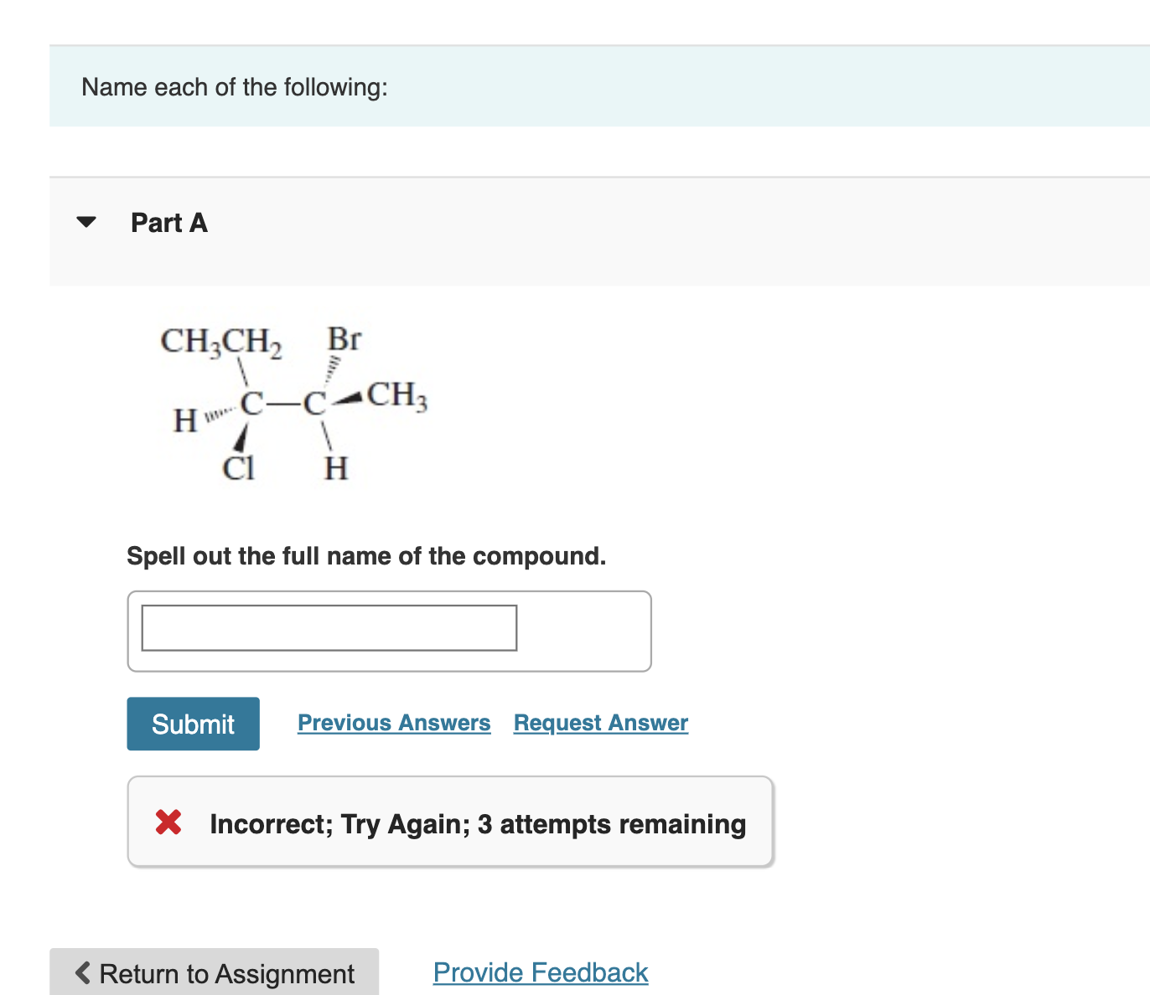Click Request Answer
Viewport: 1150px width, 995px height.
point(599,722)
